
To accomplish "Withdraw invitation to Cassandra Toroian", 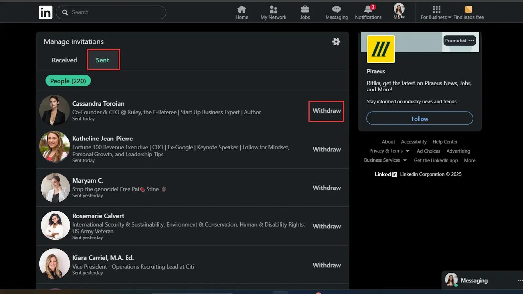I will [326, 111].
